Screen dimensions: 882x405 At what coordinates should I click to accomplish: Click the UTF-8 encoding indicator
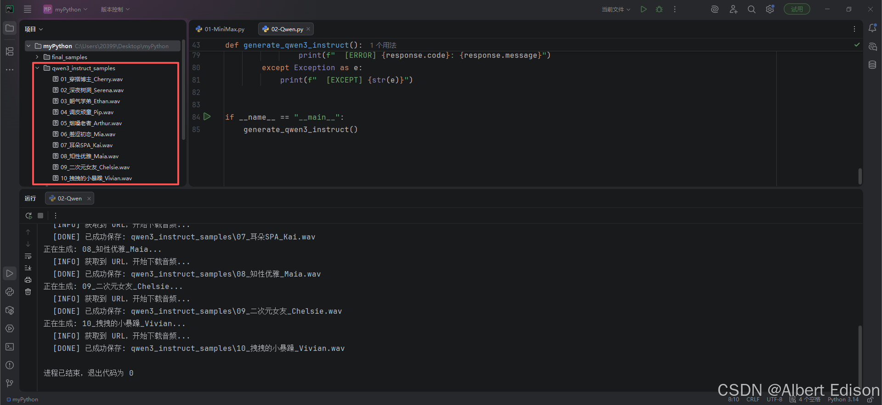775,399
